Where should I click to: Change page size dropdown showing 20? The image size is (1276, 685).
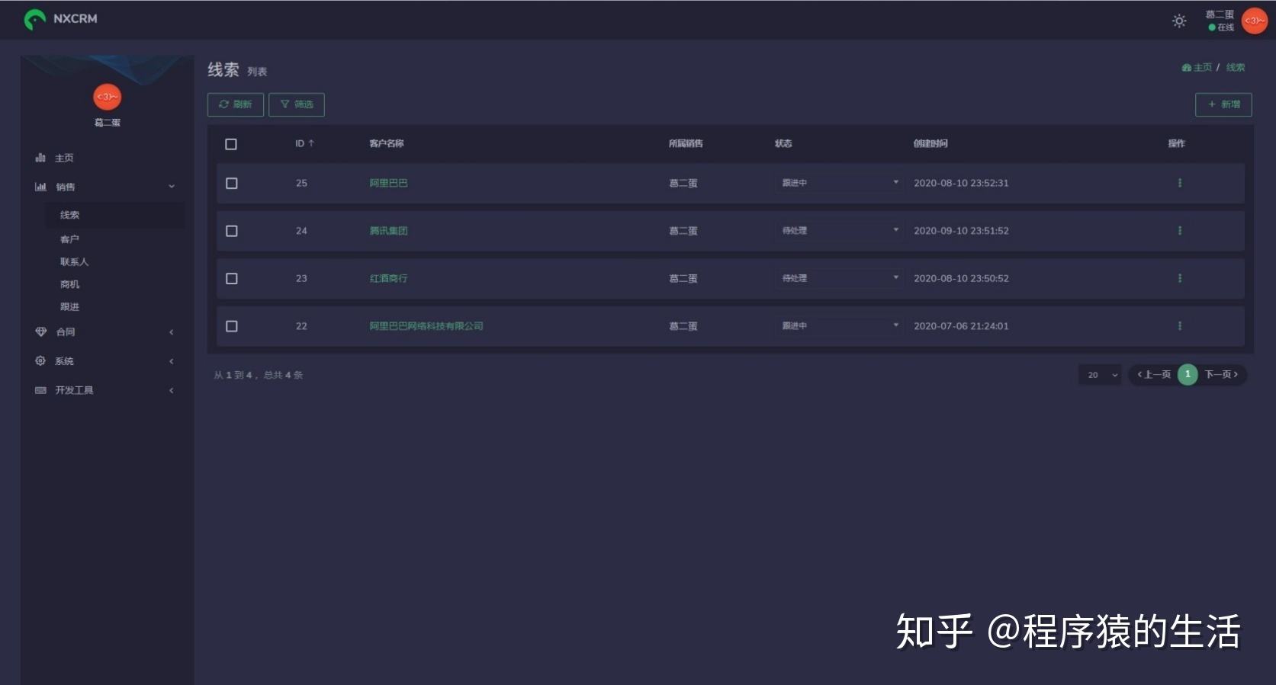click(1101, 375)
